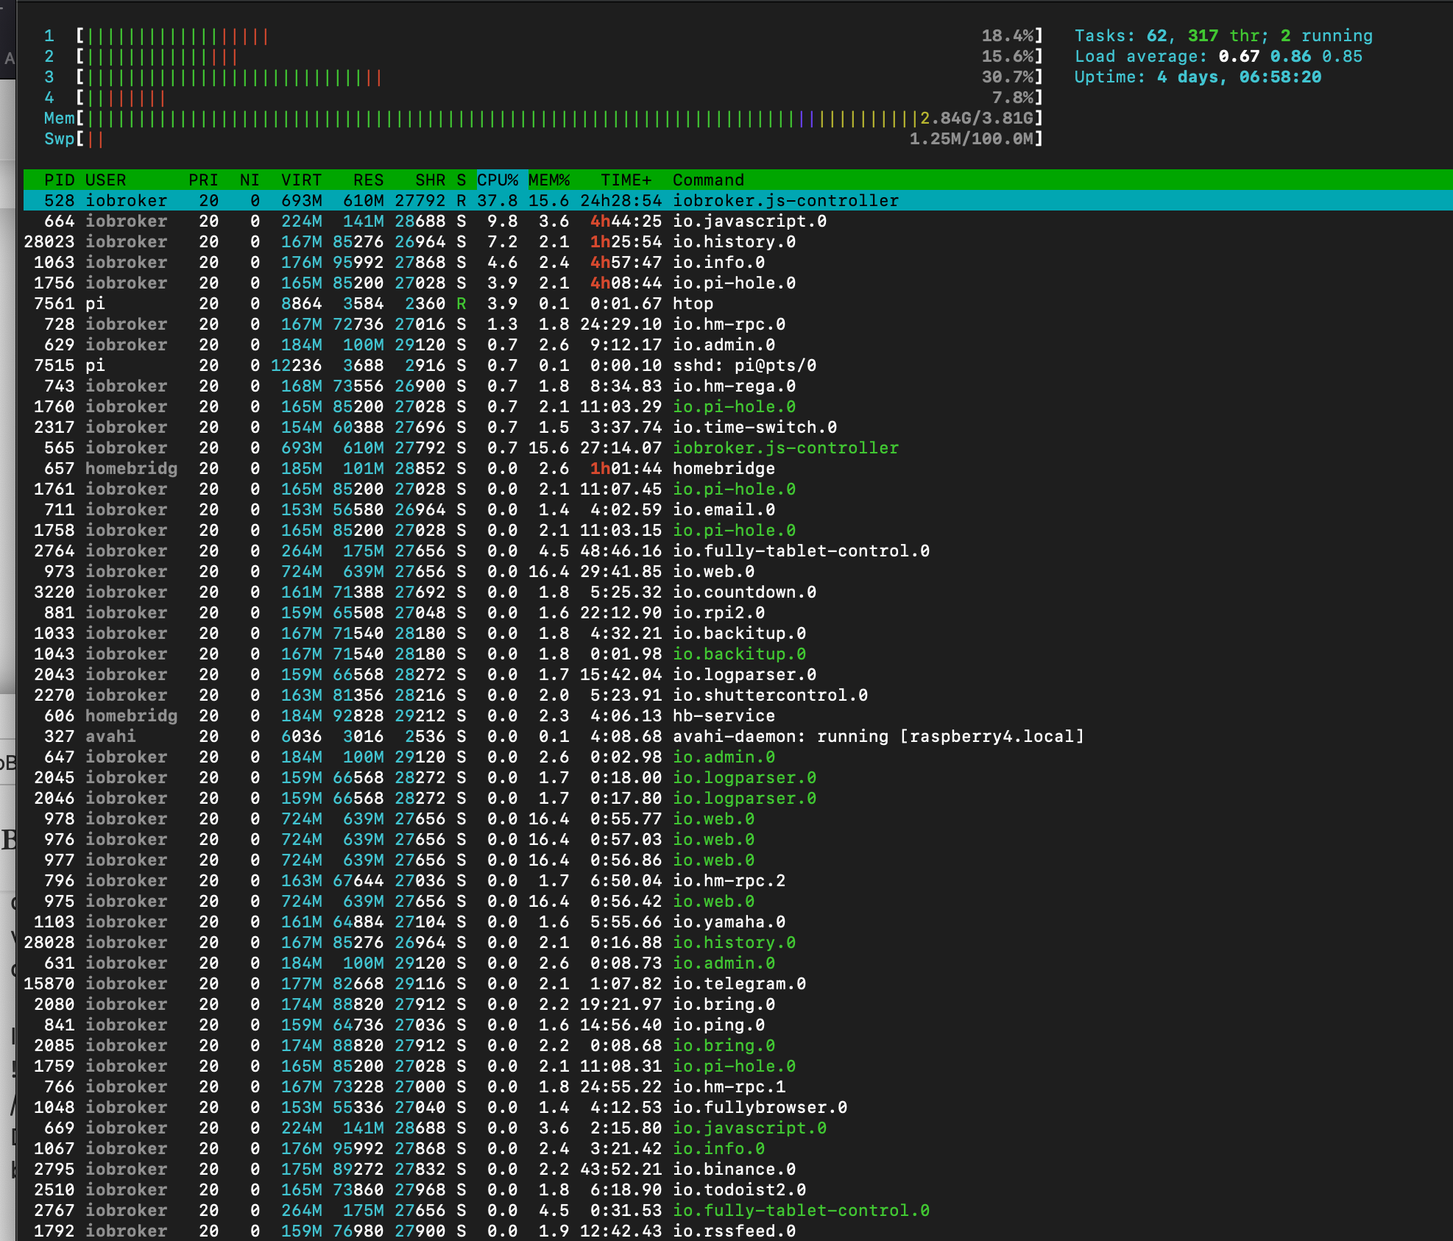Click the Uptime display
1453x1241 pixels.
(x=1197, y=77)
